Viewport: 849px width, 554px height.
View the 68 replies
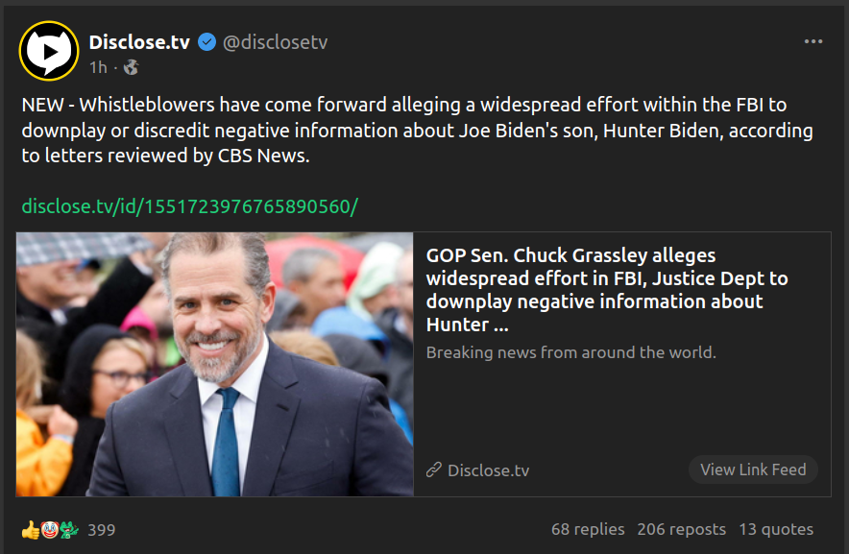click(588, 529)
